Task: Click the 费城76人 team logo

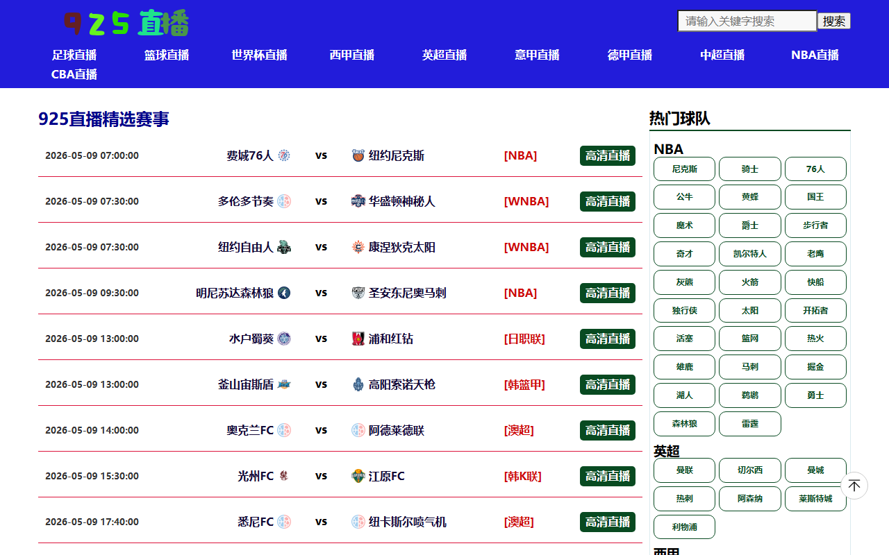Action: point(284,155)
